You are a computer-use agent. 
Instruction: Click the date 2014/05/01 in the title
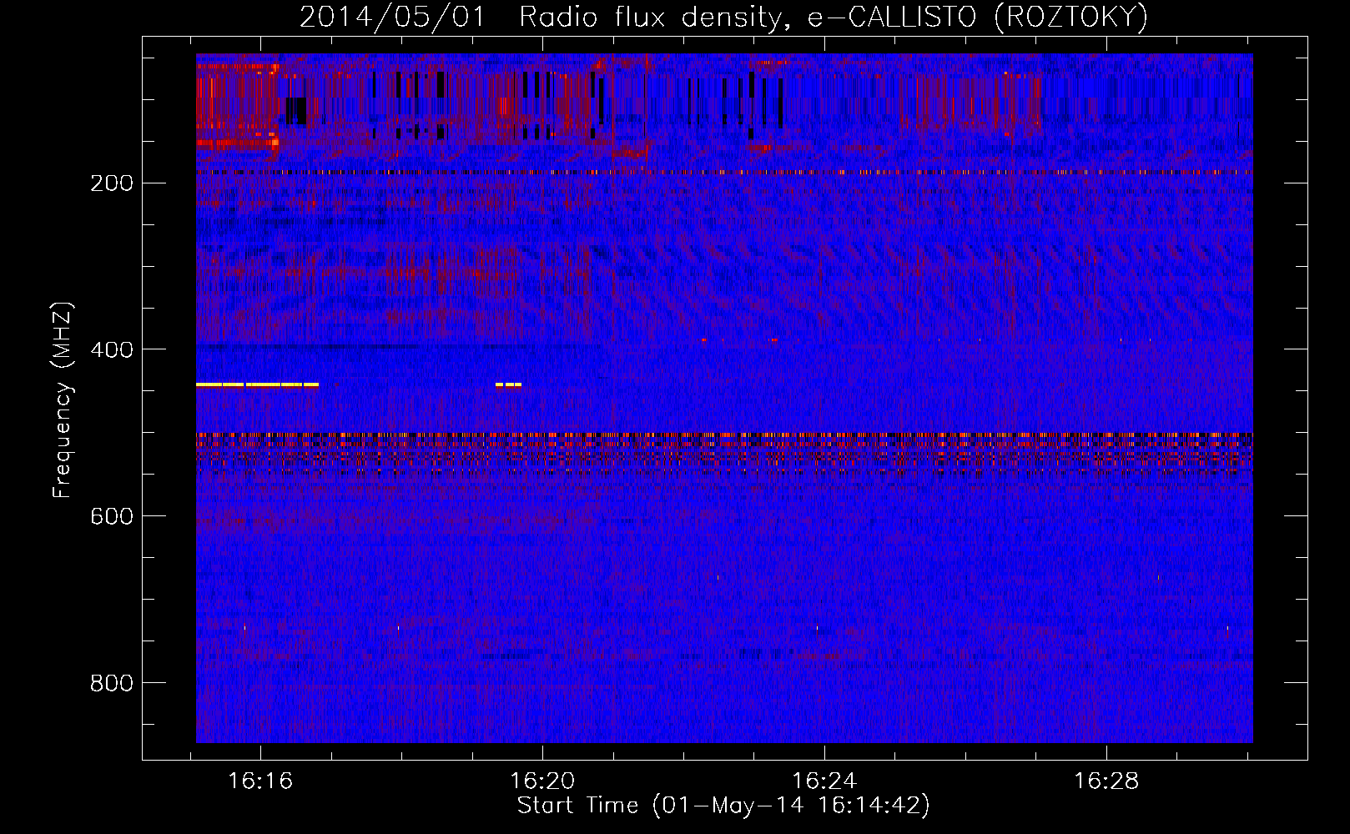392,17
